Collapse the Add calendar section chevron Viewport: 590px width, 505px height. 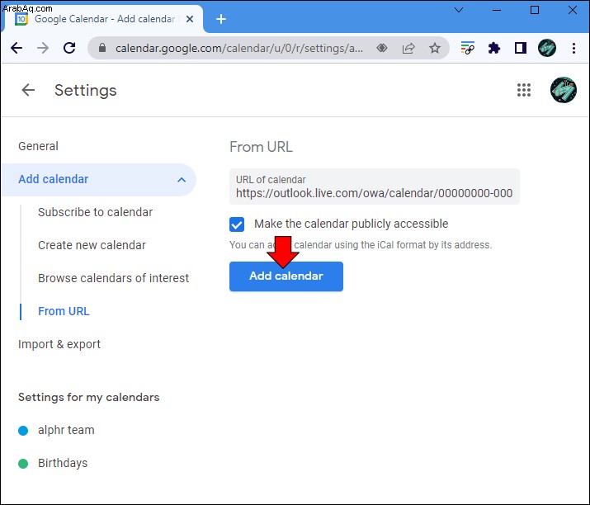click(182, 180)
